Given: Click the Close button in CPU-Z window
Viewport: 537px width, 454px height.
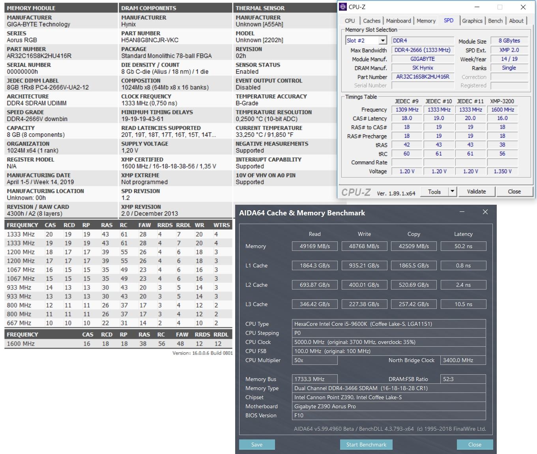Looking at the screenshot, I should pyautogui.click(x=514, y=192).
